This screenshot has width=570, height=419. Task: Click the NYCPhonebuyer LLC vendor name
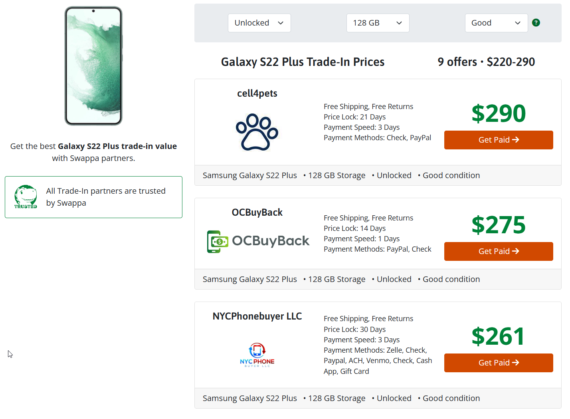(257, 316)
